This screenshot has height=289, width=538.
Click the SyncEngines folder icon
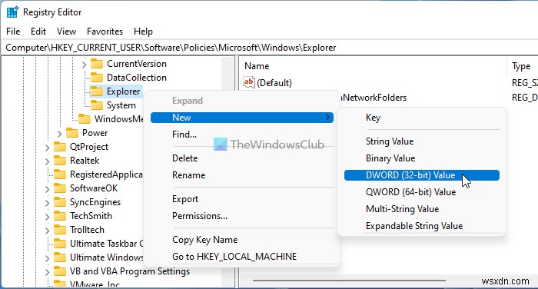click(x=60, y=202)
